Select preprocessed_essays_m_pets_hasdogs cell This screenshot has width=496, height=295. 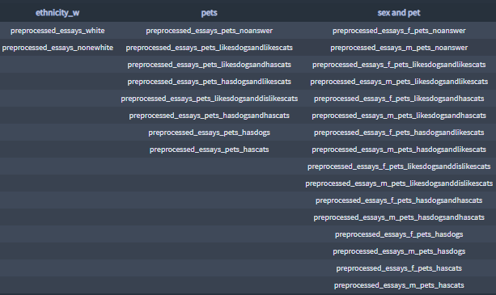[399, 251]
